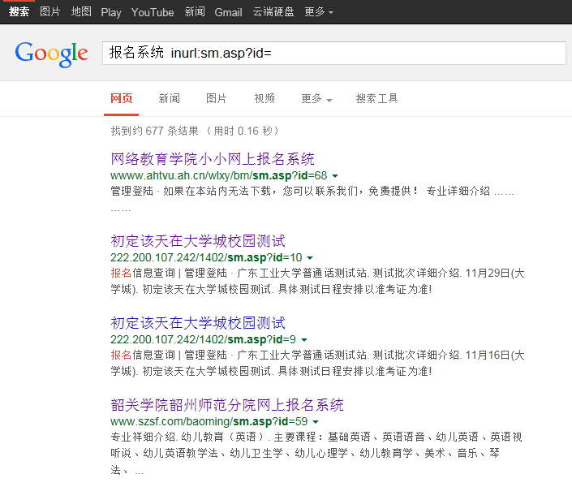
Task: Click URL text wwww.ahtvu.ah.cn/wlxy/bm/sm.asp?id=68
Action: (x=219, y=175)
